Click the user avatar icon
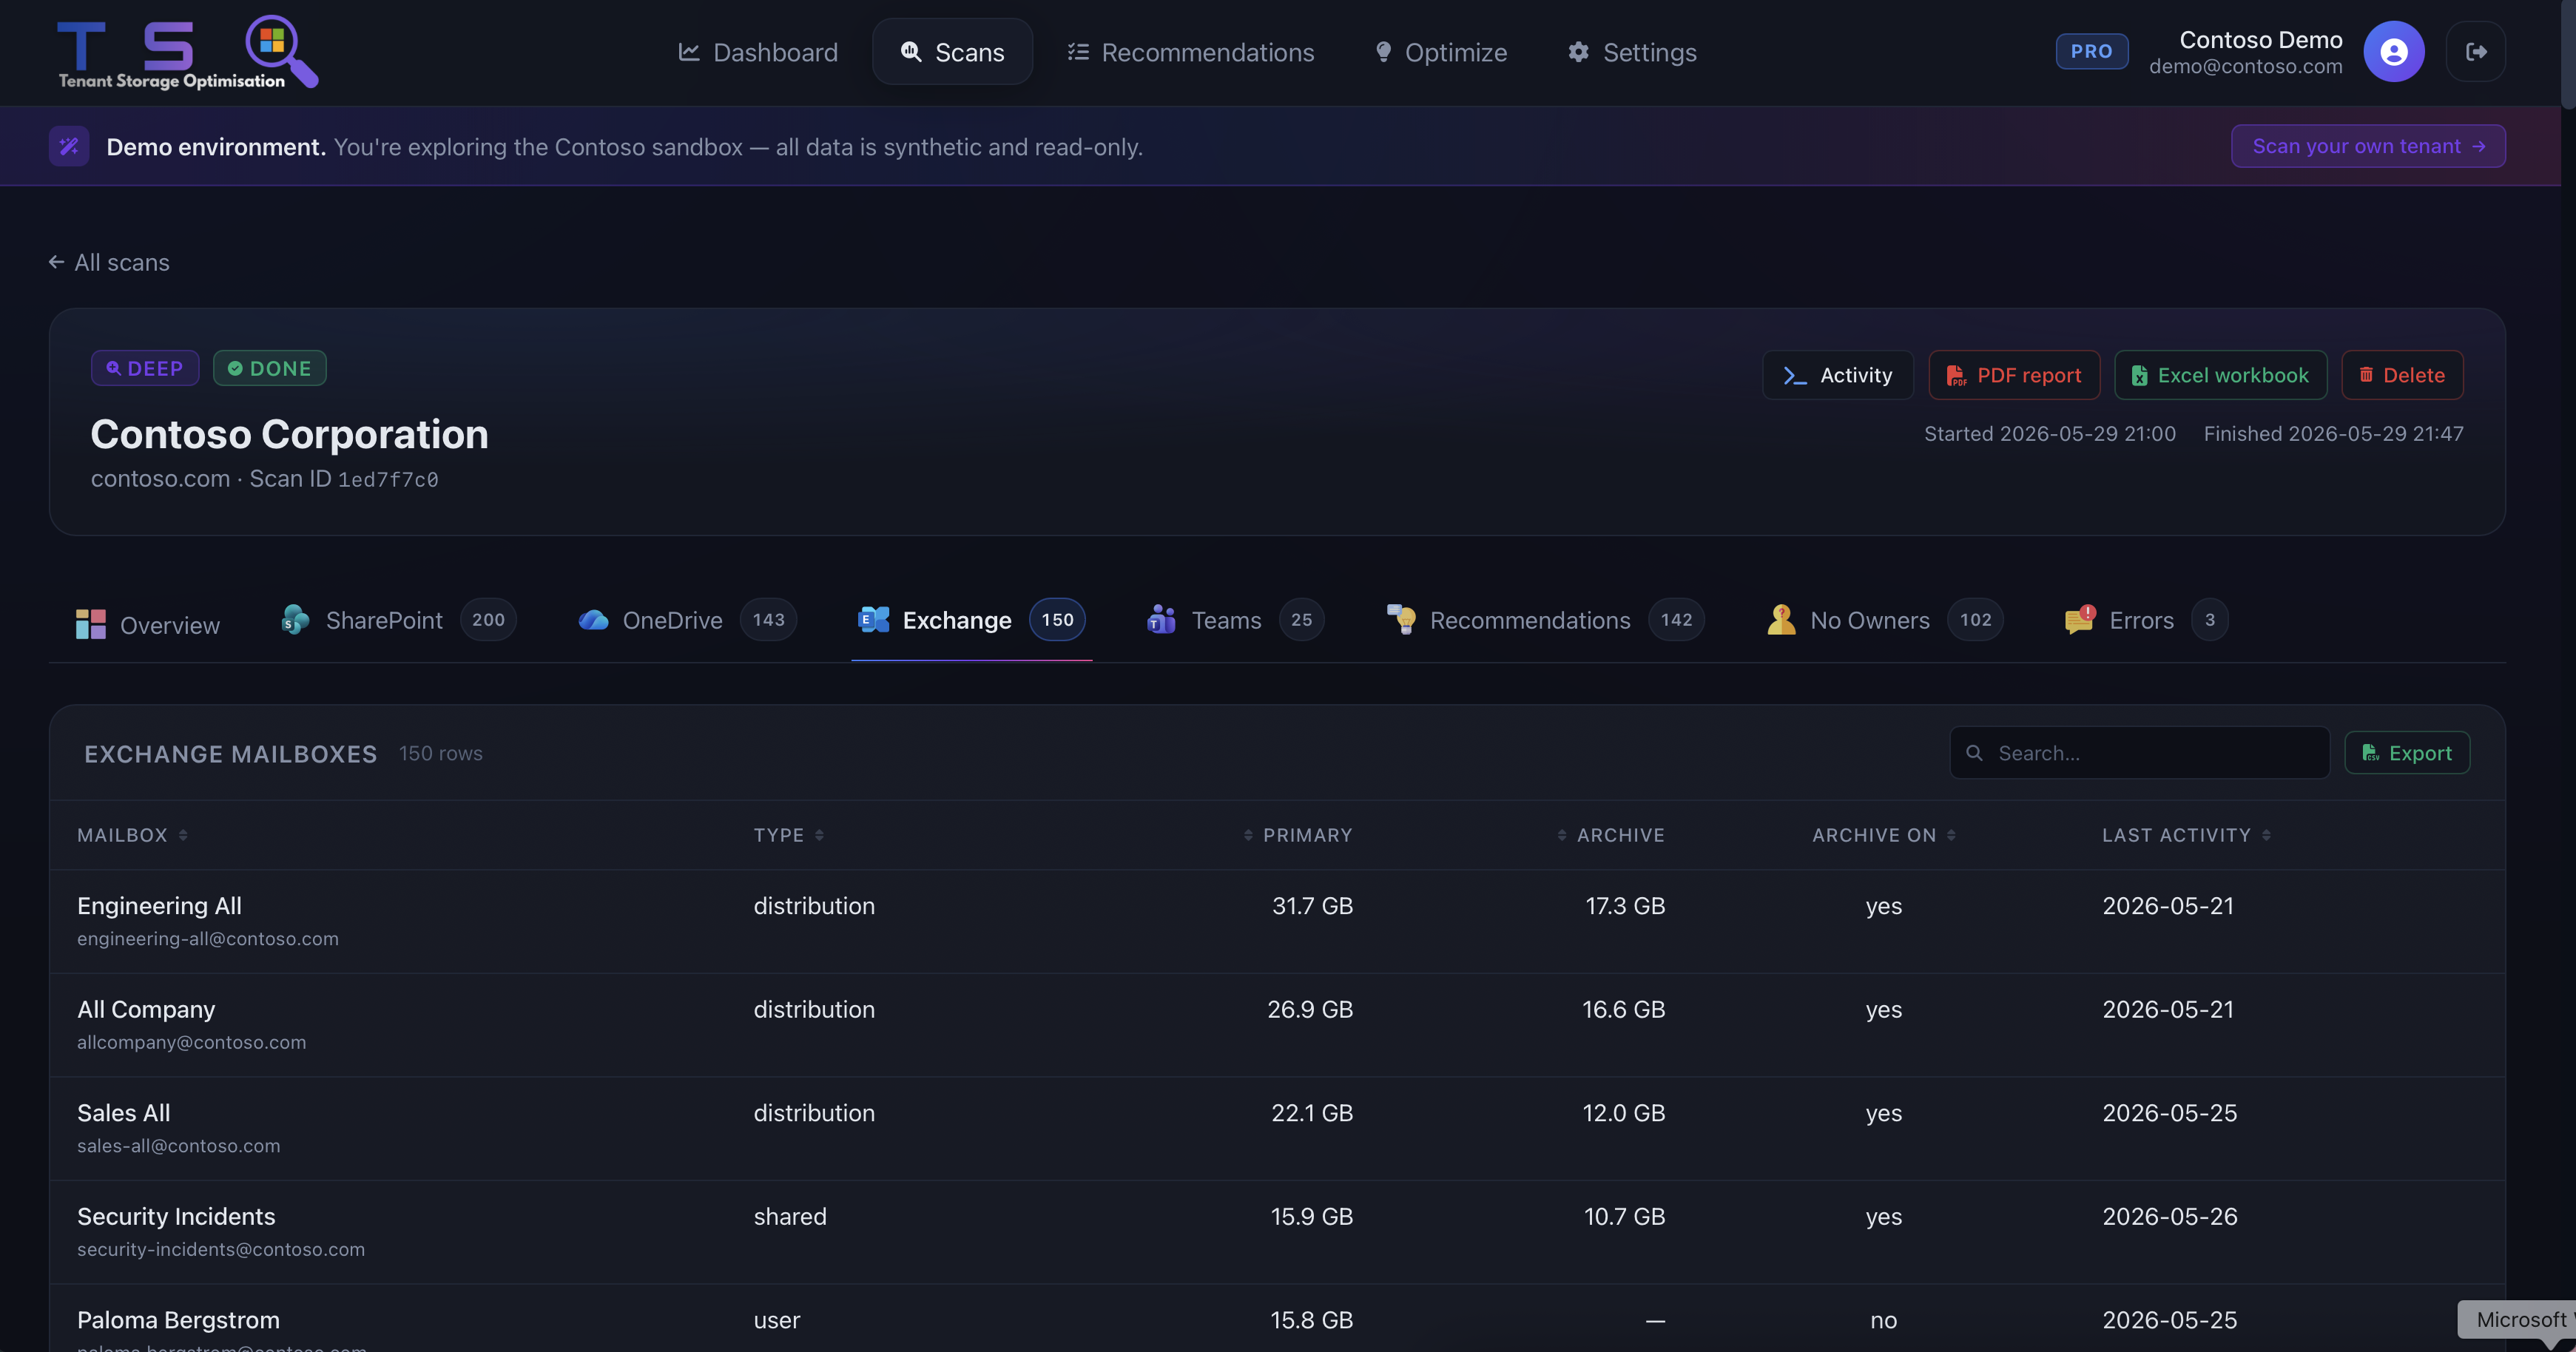 coord(2393,52)
